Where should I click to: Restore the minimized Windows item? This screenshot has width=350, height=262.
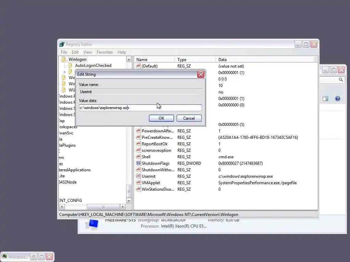coord(33,257)
